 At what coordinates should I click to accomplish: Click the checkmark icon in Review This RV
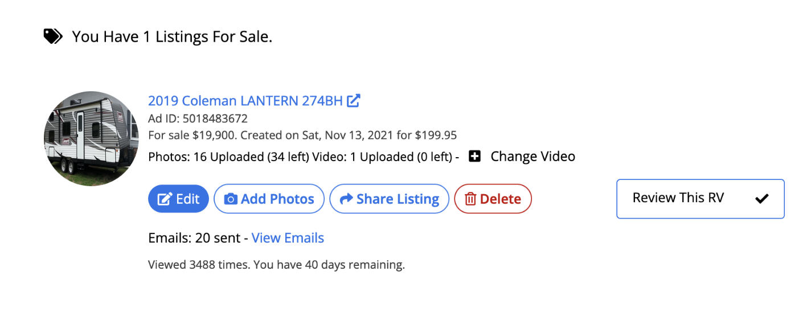tap(761, 199)
